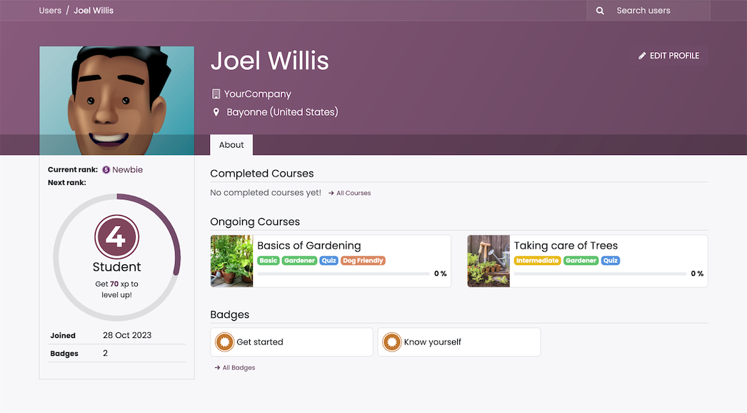Select the Dog Friendly tag
747x413 pixels.
(363, 260)
